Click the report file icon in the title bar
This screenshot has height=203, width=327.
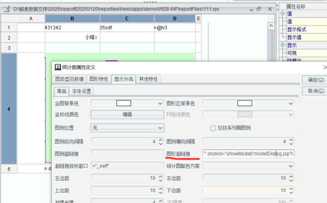pyautogui.click(x=7, y=9)
